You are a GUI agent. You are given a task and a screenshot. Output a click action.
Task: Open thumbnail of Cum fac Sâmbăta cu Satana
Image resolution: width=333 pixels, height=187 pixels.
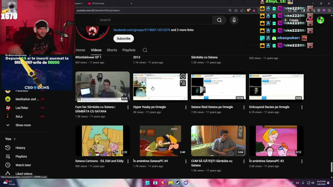(x=103, y=87)
